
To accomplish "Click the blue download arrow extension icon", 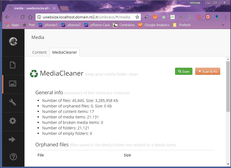I will 217,17.
